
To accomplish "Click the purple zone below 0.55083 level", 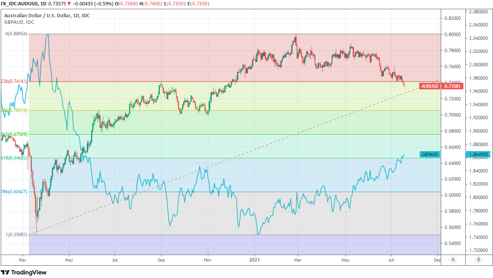I will 231,244.
